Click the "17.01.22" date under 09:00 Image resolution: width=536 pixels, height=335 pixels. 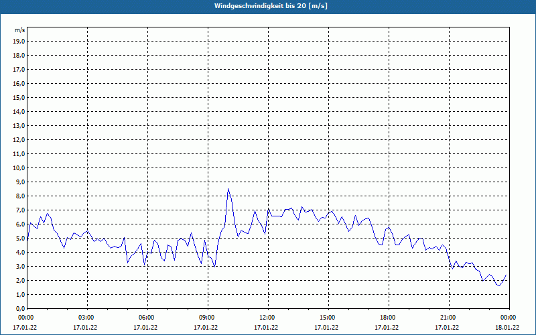point(206,328)
